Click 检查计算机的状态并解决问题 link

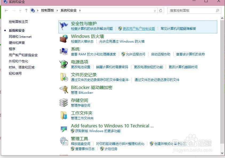[x=92, y=29]
